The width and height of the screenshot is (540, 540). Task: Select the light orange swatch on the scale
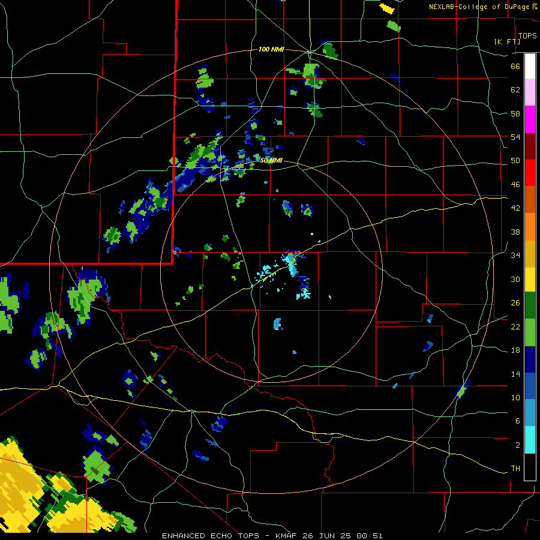(x=530, y=227)
